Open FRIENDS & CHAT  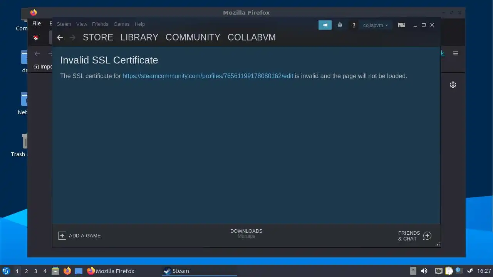(409, 236)
